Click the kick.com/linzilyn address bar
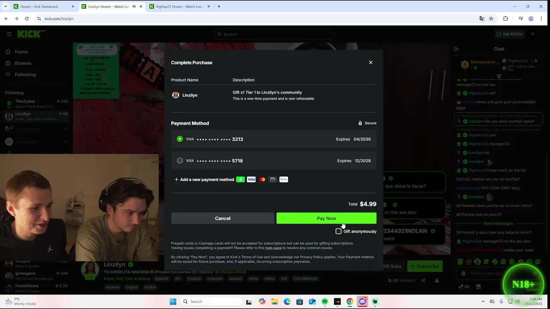This screenshot has width=550, height=309. click(258, 18)
